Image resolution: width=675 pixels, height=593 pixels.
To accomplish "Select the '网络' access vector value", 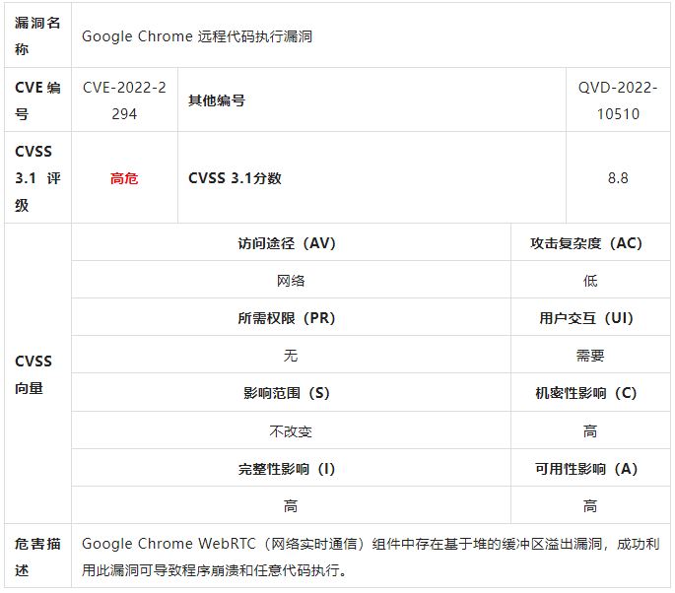I will (x=291, y=281).
